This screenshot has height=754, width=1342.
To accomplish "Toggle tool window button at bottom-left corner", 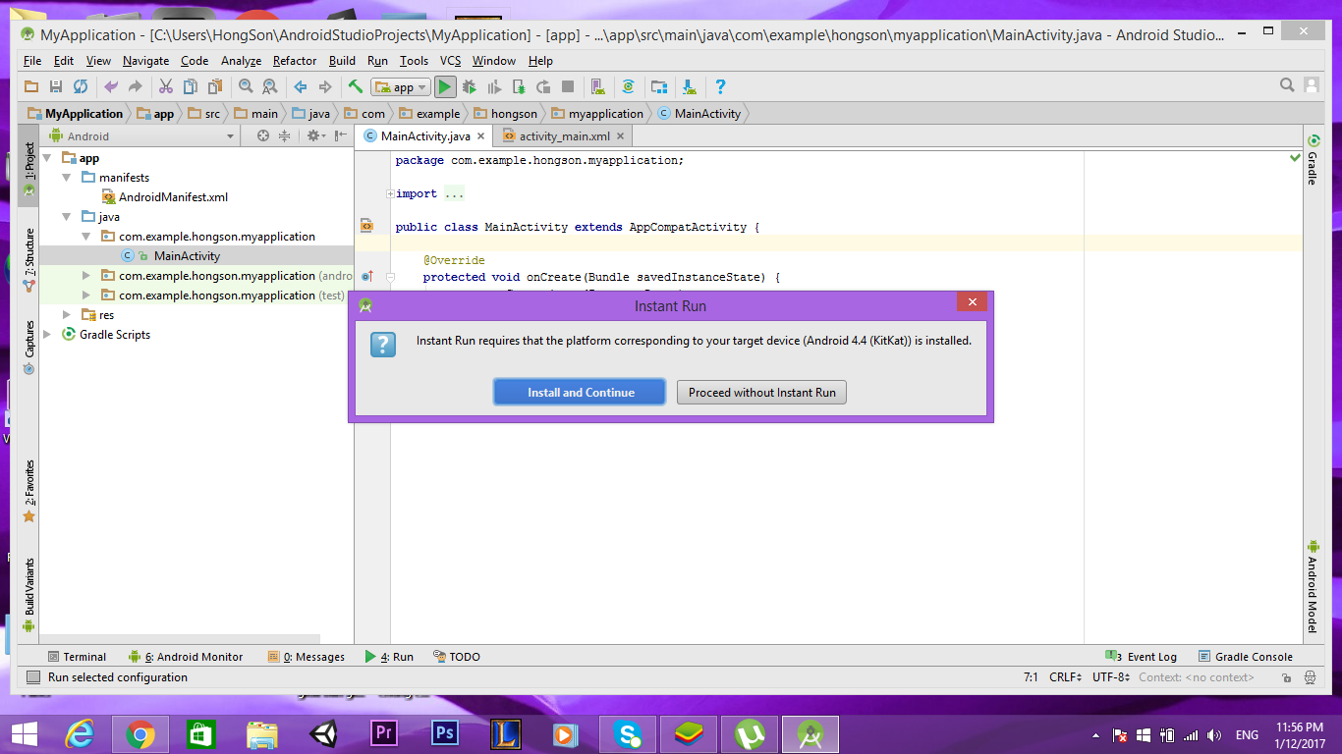I will [32, 677].
